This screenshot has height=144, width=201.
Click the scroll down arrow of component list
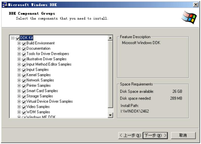[110, 115]
